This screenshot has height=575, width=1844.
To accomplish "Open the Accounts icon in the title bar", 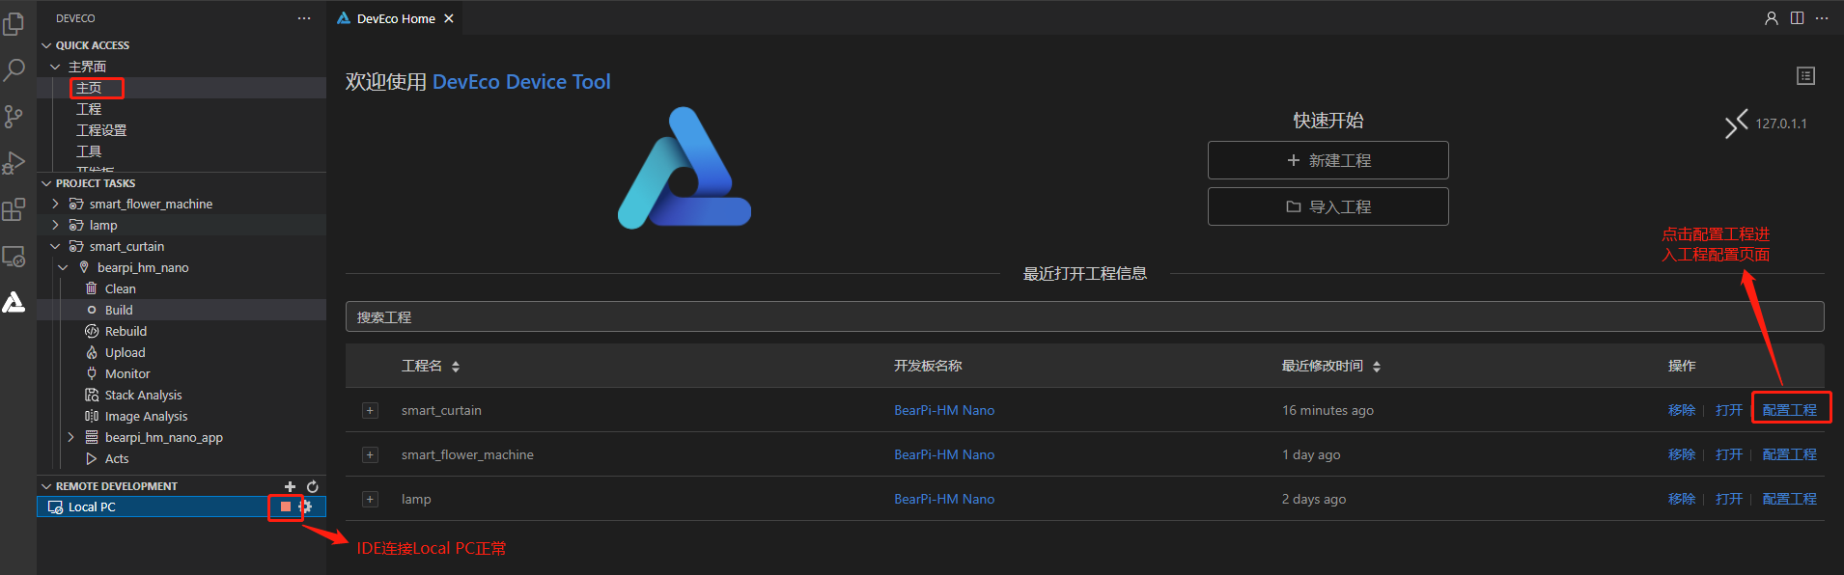I will click(1772, 18).
